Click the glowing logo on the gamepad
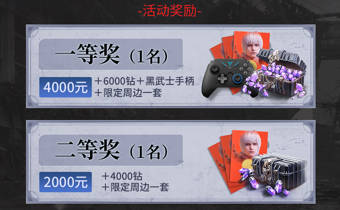This screenshot has width=340, height=210. pos(230,64)
